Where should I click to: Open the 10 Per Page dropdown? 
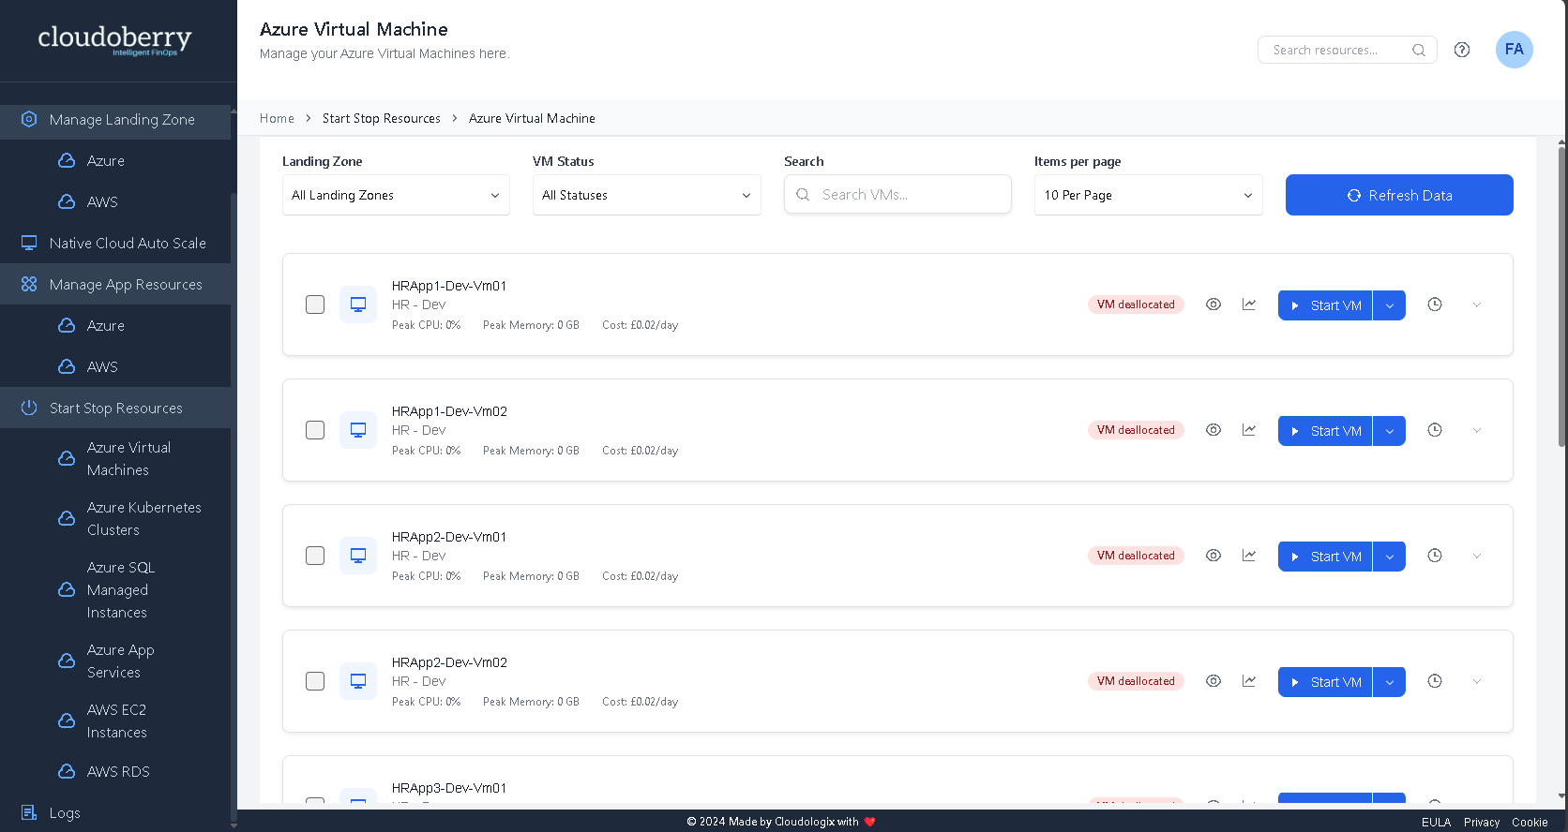pyautogui.click(x=1148, y=195)
